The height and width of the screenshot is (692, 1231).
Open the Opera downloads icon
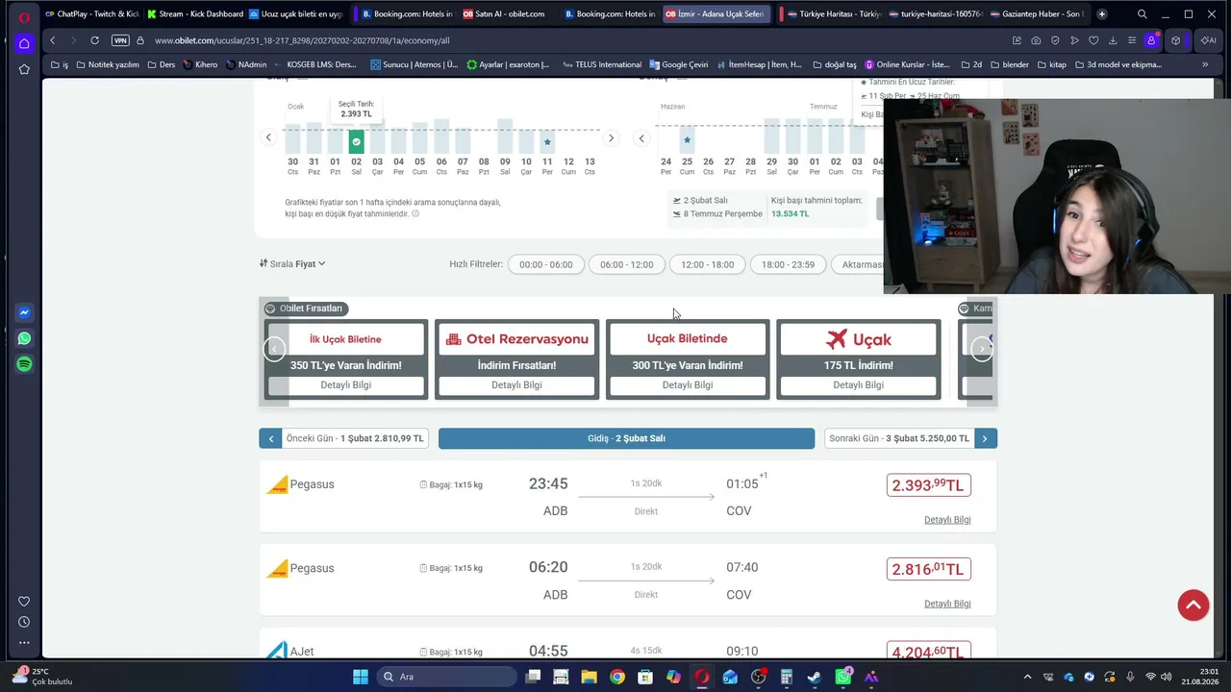[x=1113, y=40]
